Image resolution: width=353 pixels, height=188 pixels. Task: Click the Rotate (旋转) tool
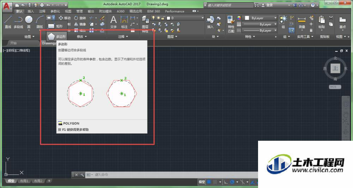point(80,18)
